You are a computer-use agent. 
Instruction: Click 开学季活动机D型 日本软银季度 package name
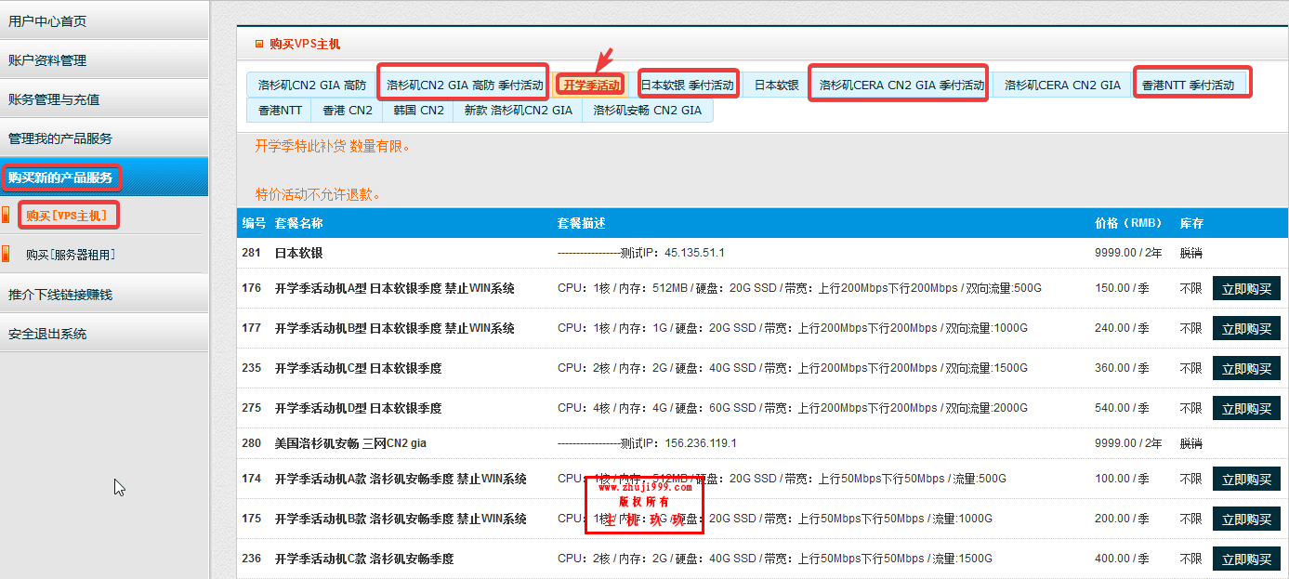[358, 408]
